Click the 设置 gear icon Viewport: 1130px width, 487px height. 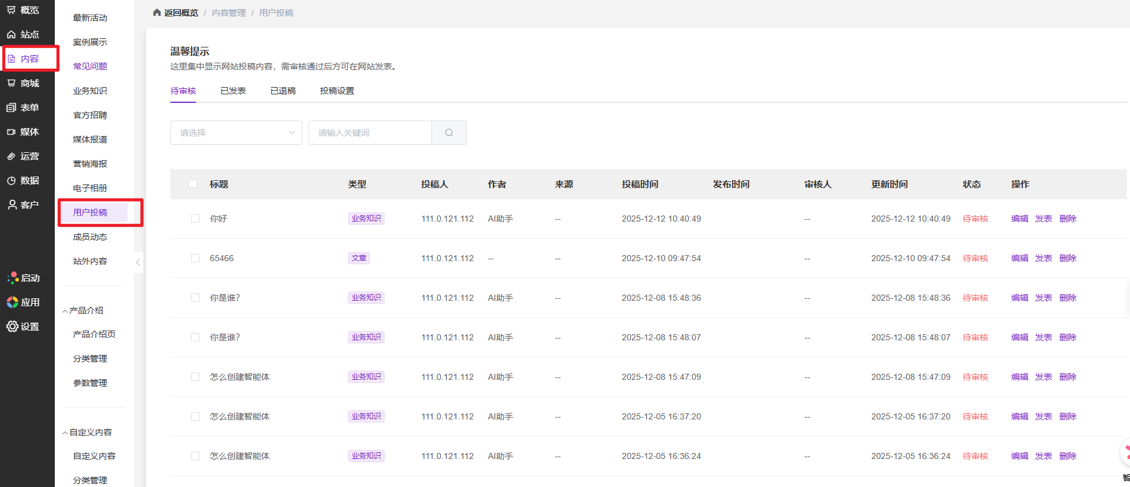12,327
